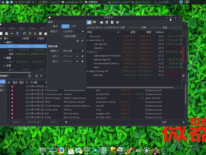This screenshot has height=155, width=206.
Task: Switch budget report to table view icon
Action: click(x=89, y=22)
